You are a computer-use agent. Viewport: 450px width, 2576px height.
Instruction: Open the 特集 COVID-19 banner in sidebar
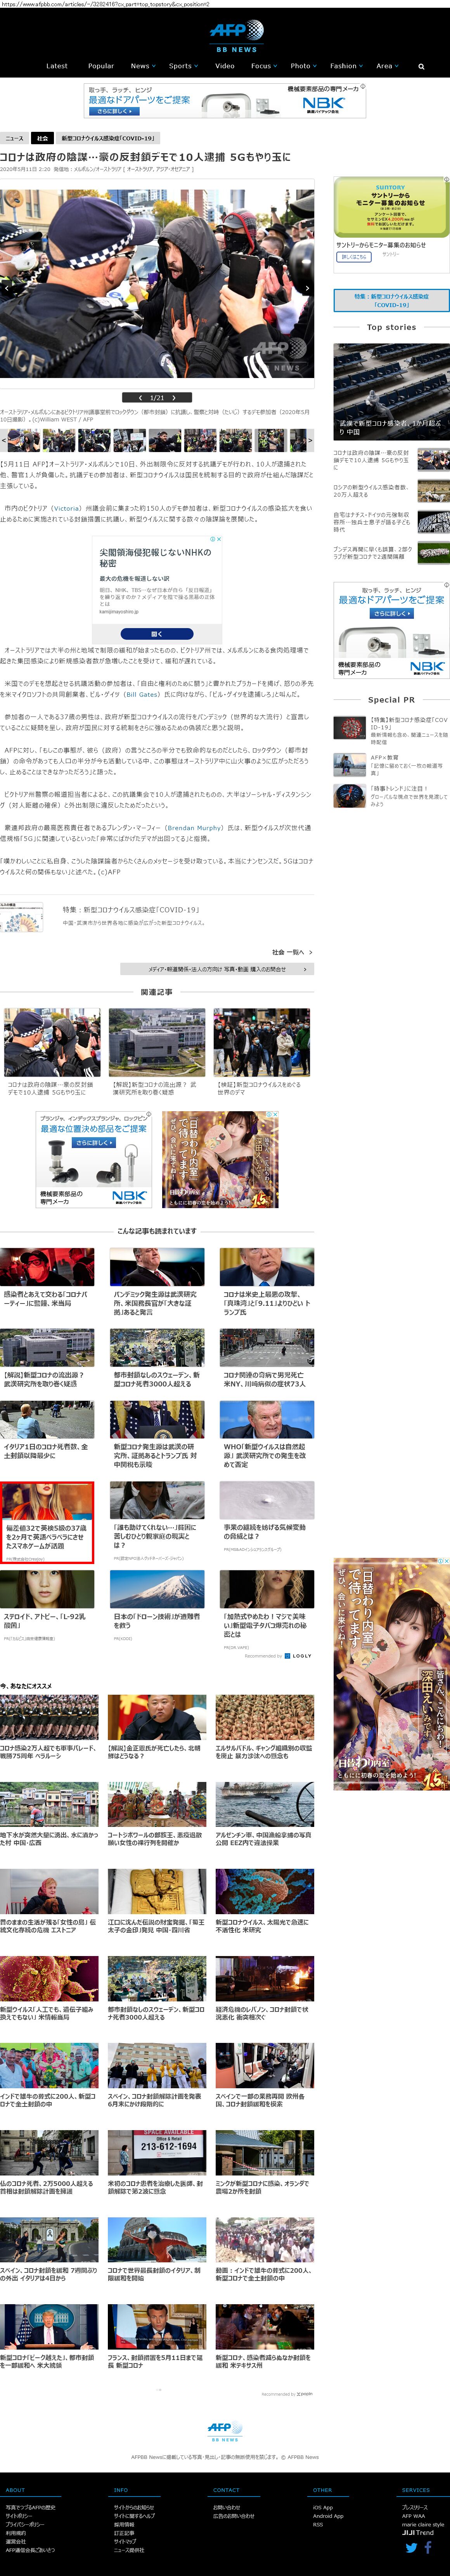(391, 300)
